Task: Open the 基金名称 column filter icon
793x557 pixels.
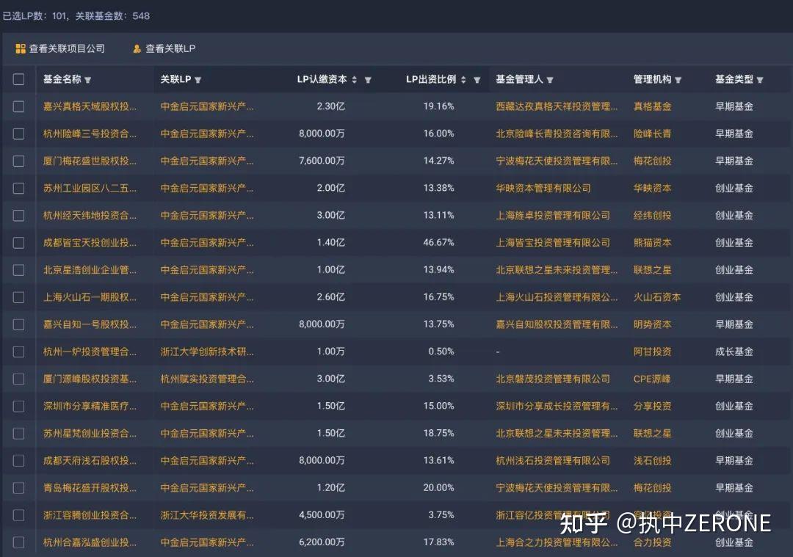Action: click(x=88, y=80)
